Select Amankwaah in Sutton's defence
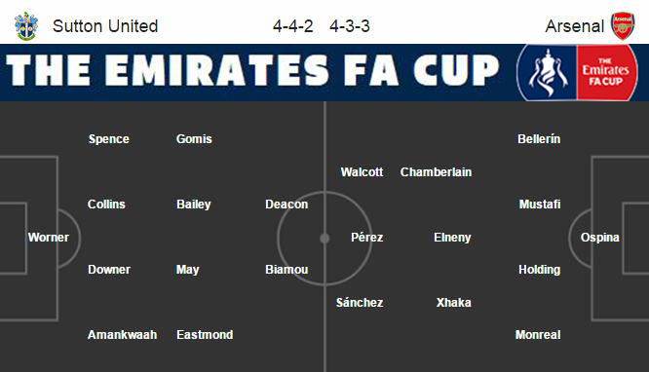The height and width of the screenshot is (372, 649). coord(122,334)
